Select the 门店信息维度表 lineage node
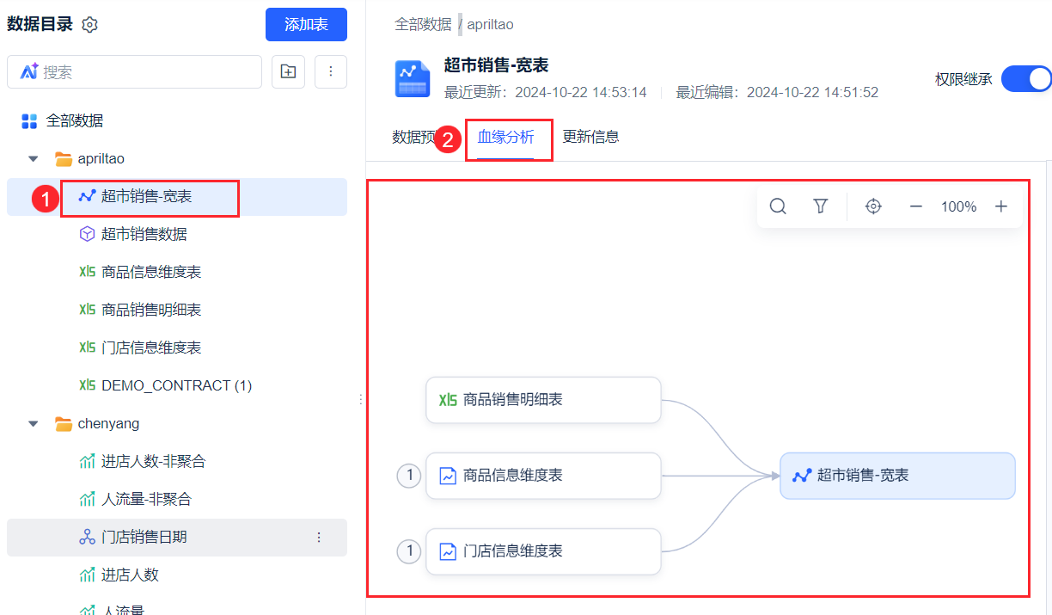The image size is (1052, 615). [x=543, y=551]
